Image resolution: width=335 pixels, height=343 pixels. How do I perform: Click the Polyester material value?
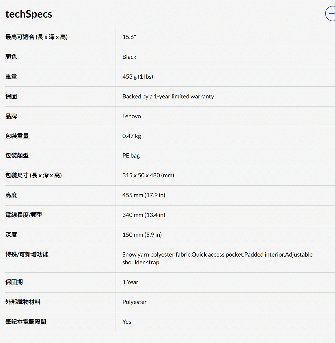pos(134,302)
